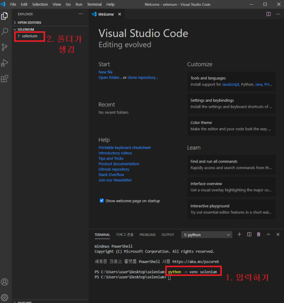Open the File menu
284x303 pixels.
point(13,4)
